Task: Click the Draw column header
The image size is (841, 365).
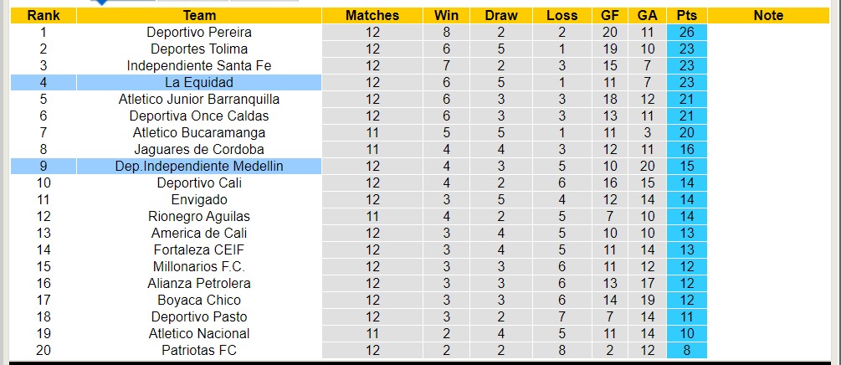Action: 501,15
